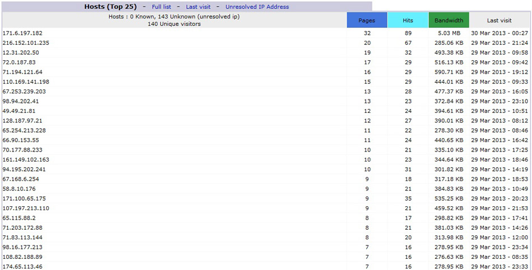Click last visit 29 Mar 2013 - 19:12

500,72
